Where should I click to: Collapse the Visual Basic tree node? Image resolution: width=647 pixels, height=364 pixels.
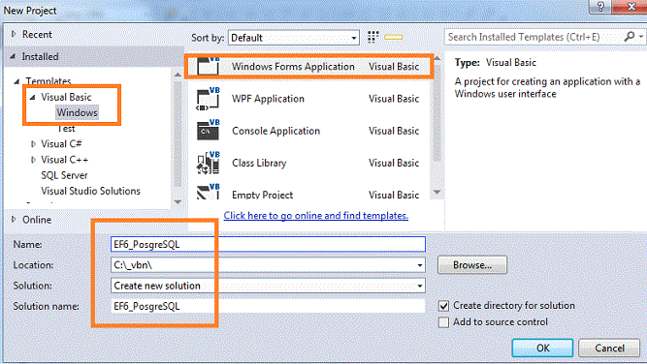click(33, 97)
